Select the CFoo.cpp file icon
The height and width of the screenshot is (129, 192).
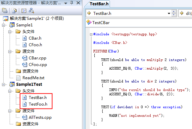(x=24, y=65)
